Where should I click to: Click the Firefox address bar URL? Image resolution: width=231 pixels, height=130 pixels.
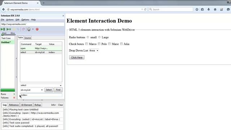pos(25,9)
